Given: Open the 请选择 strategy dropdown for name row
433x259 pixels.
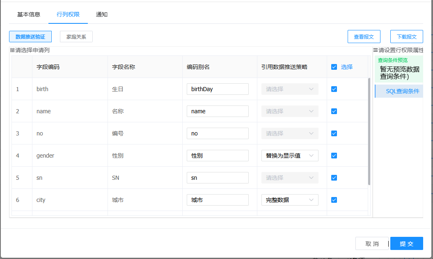Looking at the screenshot, I should [x=290, y=111].
